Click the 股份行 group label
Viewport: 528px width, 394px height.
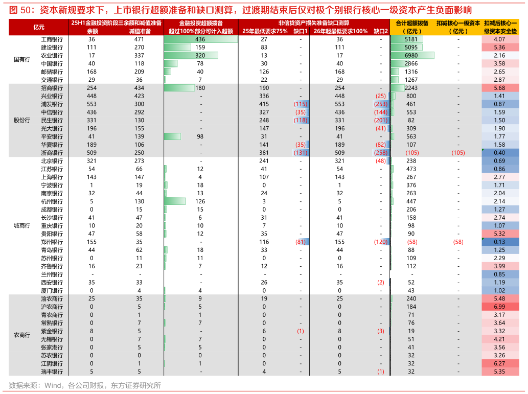tap(22, 121)
